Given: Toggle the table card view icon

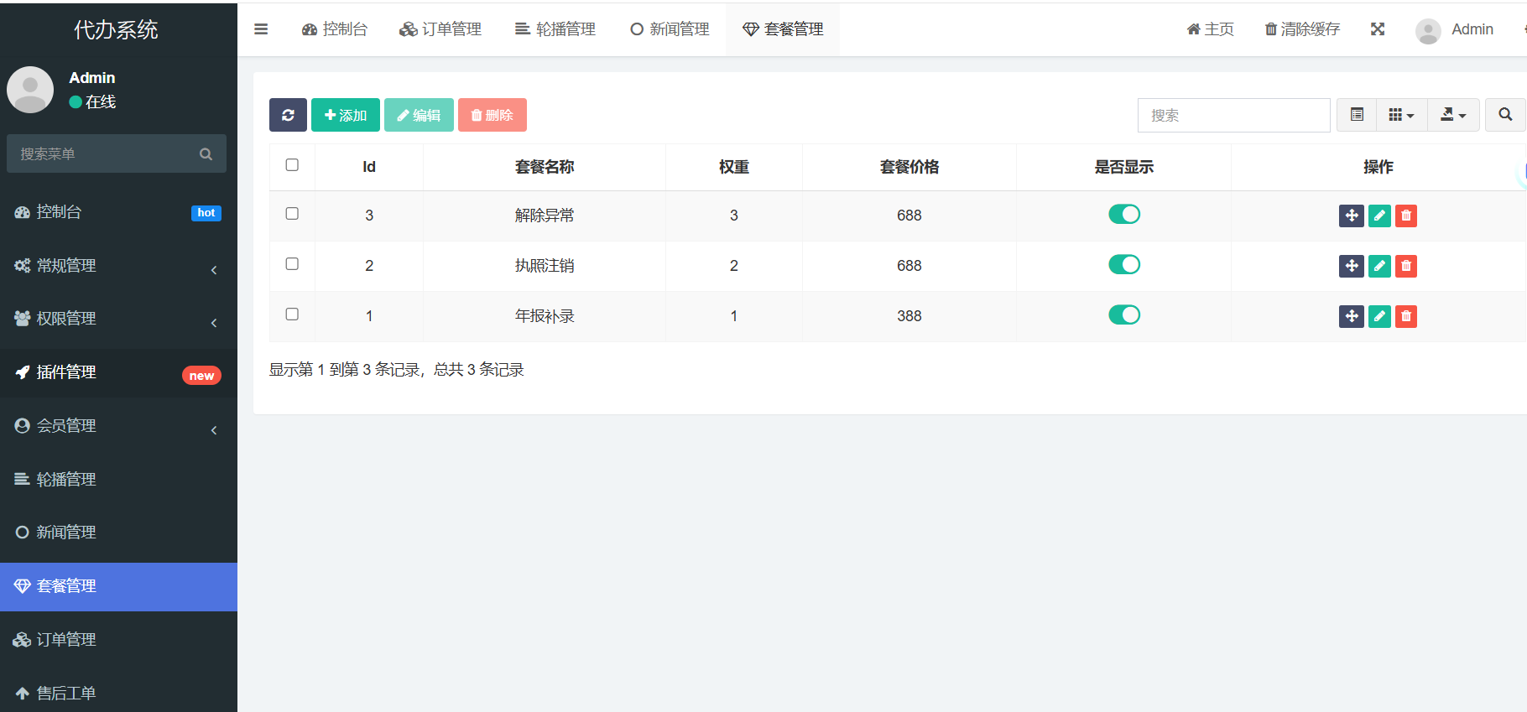Looking at the screenshot, I should (x=1356, y=115).
